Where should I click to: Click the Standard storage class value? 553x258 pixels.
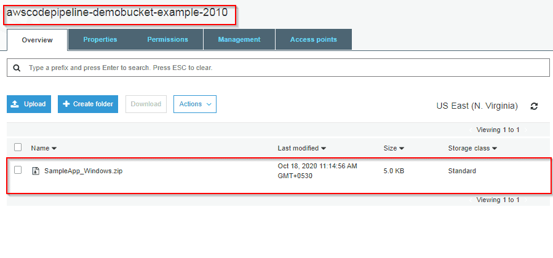[462, 171]
